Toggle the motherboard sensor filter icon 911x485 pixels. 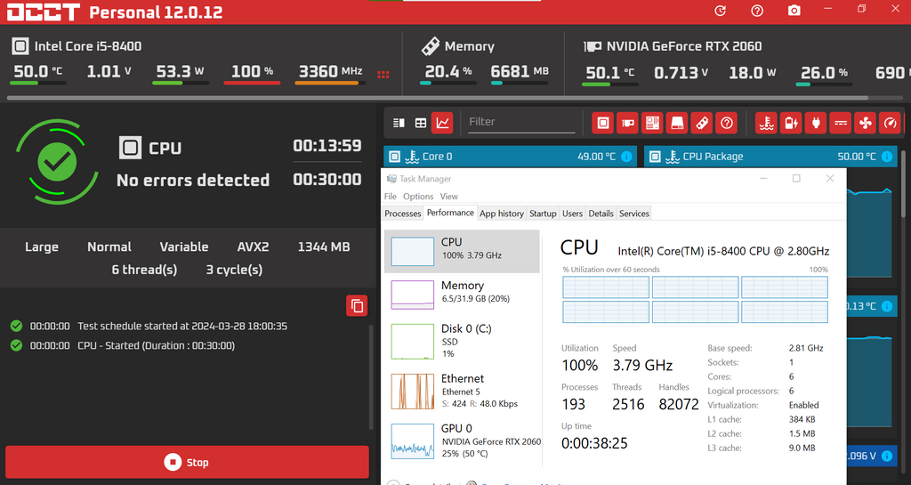tap(652, 123)
